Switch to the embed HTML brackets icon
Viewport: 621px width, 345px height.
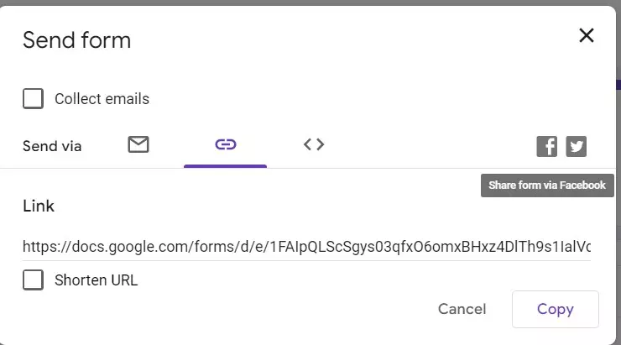coord(314,144)
